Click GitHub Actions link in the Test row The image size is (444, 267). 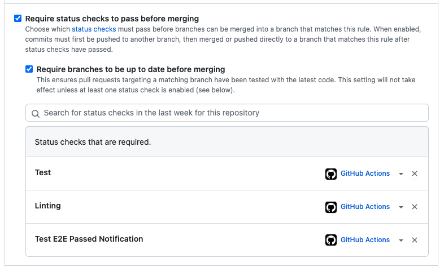click(x=365, y=173)
